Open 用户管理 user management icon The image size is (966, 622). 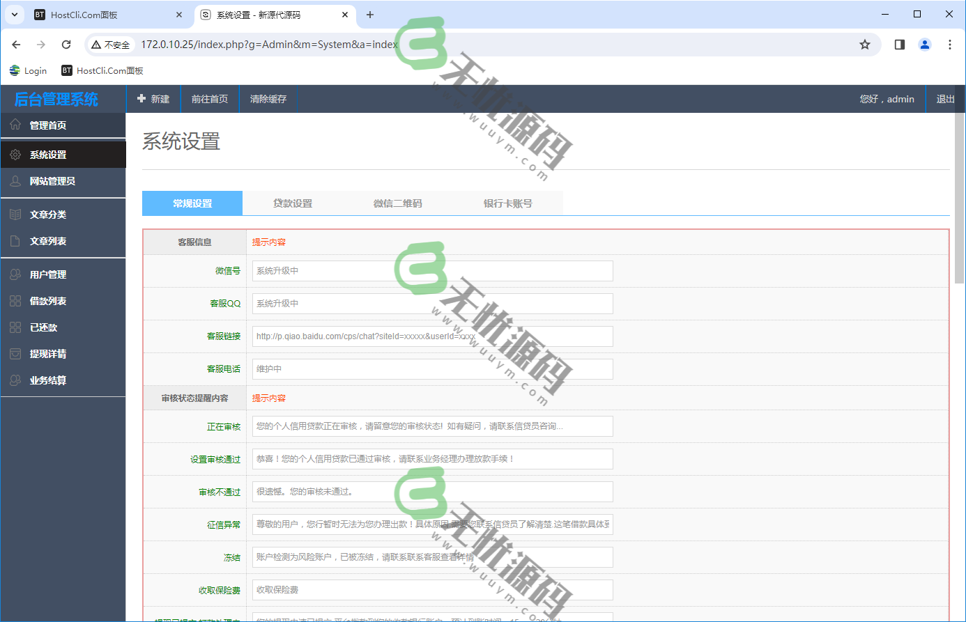click(16, 274)
